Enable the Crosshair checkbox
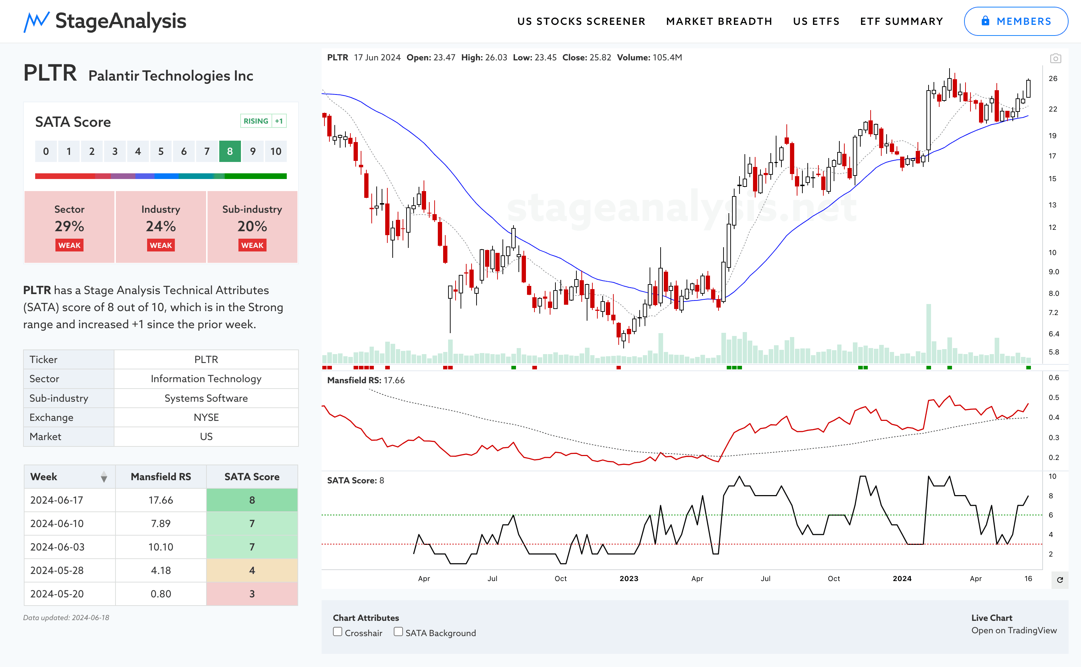 point(338,632)
